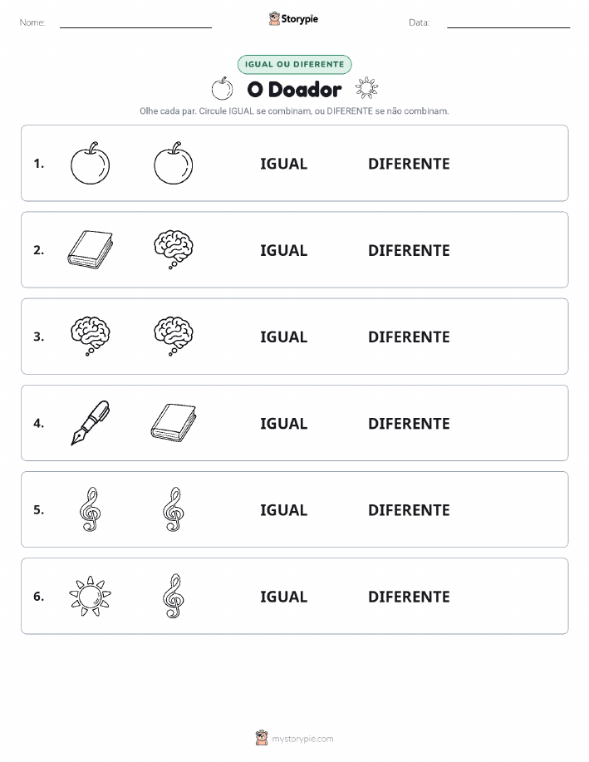Click the Storypie logo at top
This screenshot has height=762, width=589.
[293, 18]
